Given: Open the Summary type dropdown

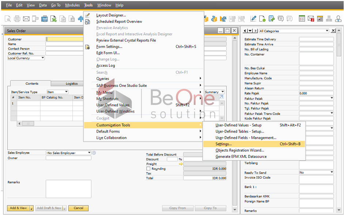Looking at the screenshot, I should [x=223, y=92].
